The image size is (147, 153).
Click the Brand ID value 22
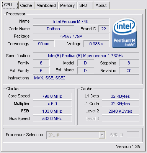(x=104, y=29)
